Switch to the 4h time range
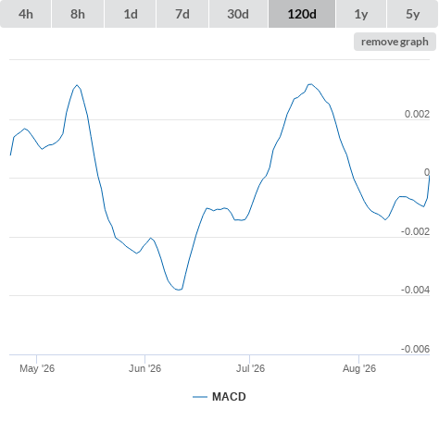This screenshot has width=439, height=421. point(26,14)
